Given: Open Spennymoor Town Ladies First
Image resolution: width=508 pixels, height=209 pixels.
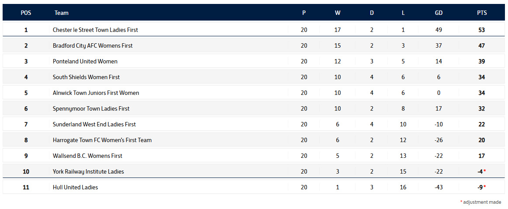Looking at the screenshot, I should [91, 109].
